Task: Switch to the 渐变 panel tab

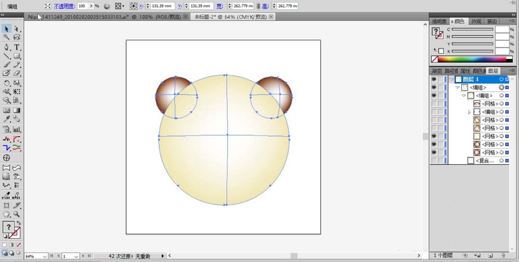Action: pyautogui.click(x=436, y=71)
